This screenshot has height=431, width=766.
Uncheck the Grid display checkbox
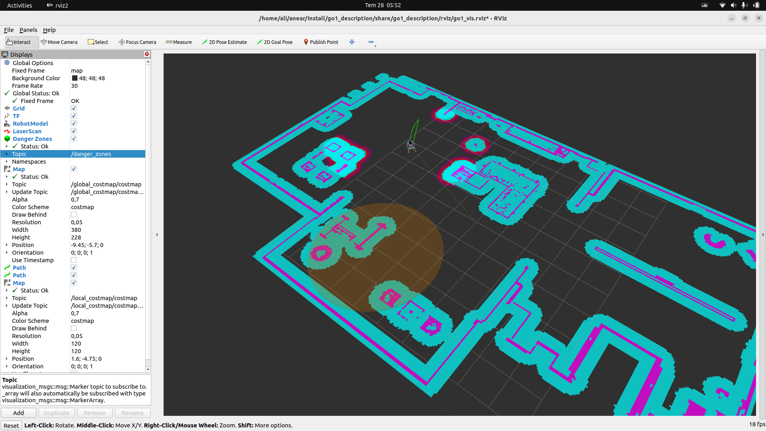74,109
